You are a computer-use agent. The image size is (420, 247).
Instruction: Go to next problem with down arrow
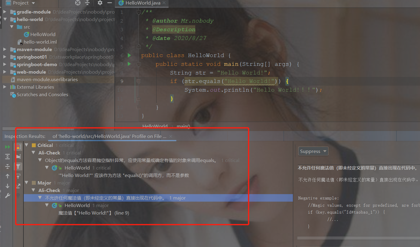8,186
